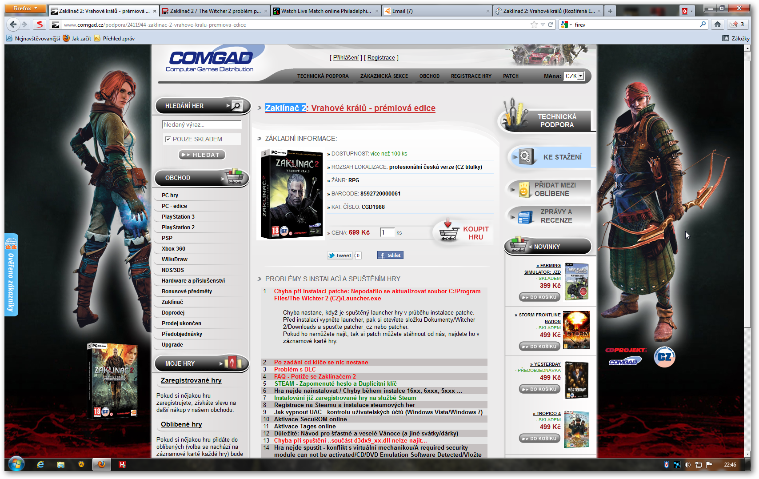Click the Ke stažení gear icon
This screenshot has height=479, width=759.
click(525, 156)
